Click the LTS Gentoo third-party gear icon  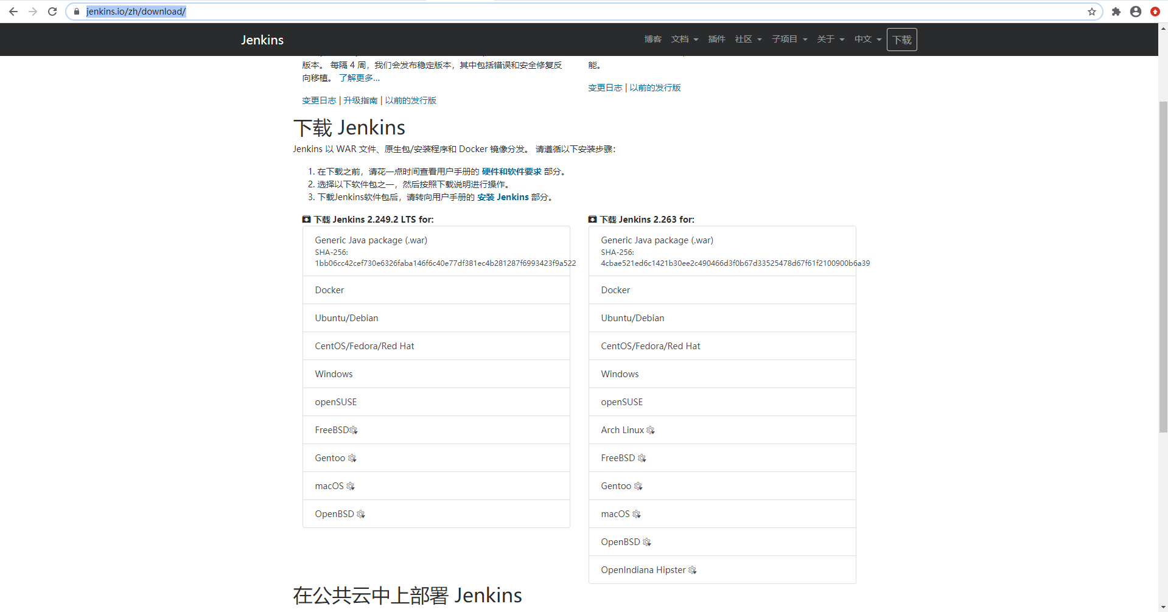point(352,458)
